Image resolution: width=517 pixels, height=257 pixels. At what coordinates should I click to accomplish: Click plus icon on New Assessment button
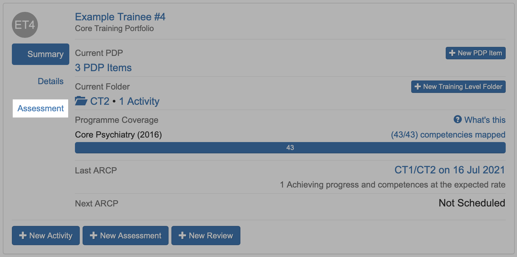click(93, 236)
